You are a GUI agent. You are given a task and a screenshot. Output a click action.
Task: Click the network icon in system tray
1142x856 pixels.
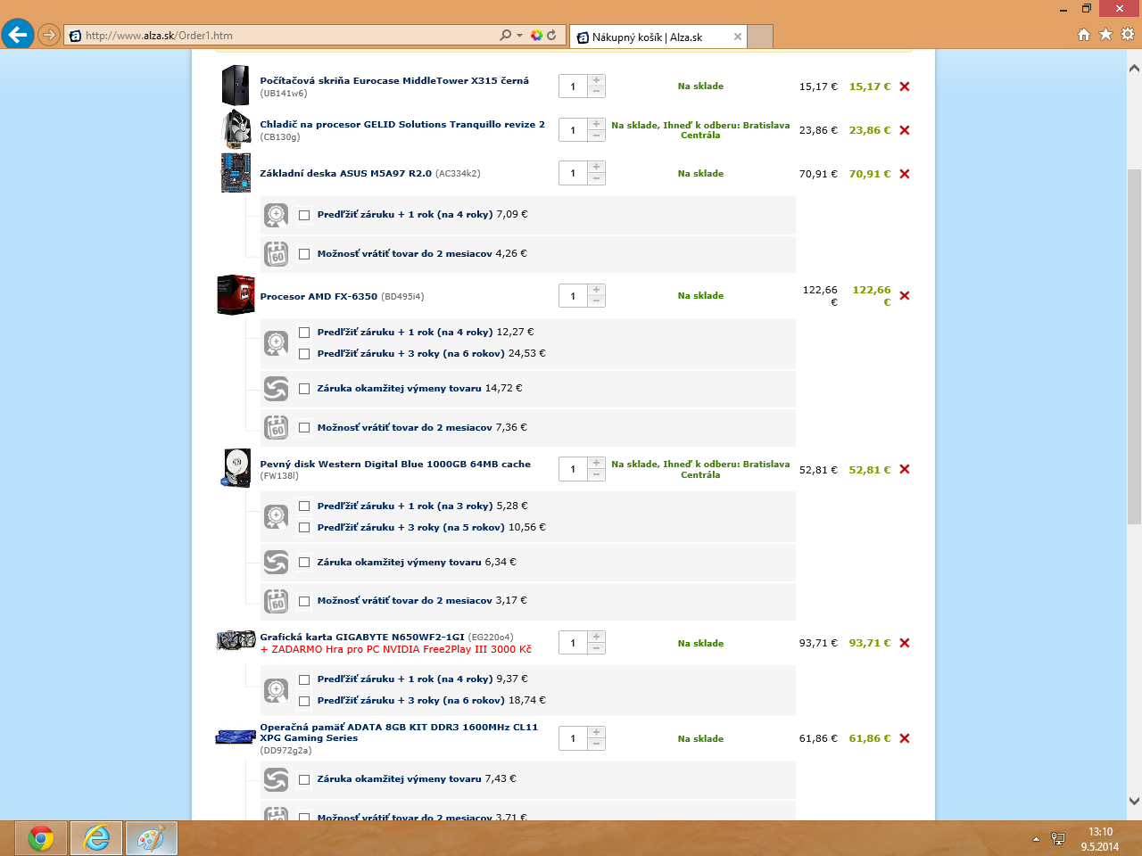pyautogui.click(x=1058, y=839)
